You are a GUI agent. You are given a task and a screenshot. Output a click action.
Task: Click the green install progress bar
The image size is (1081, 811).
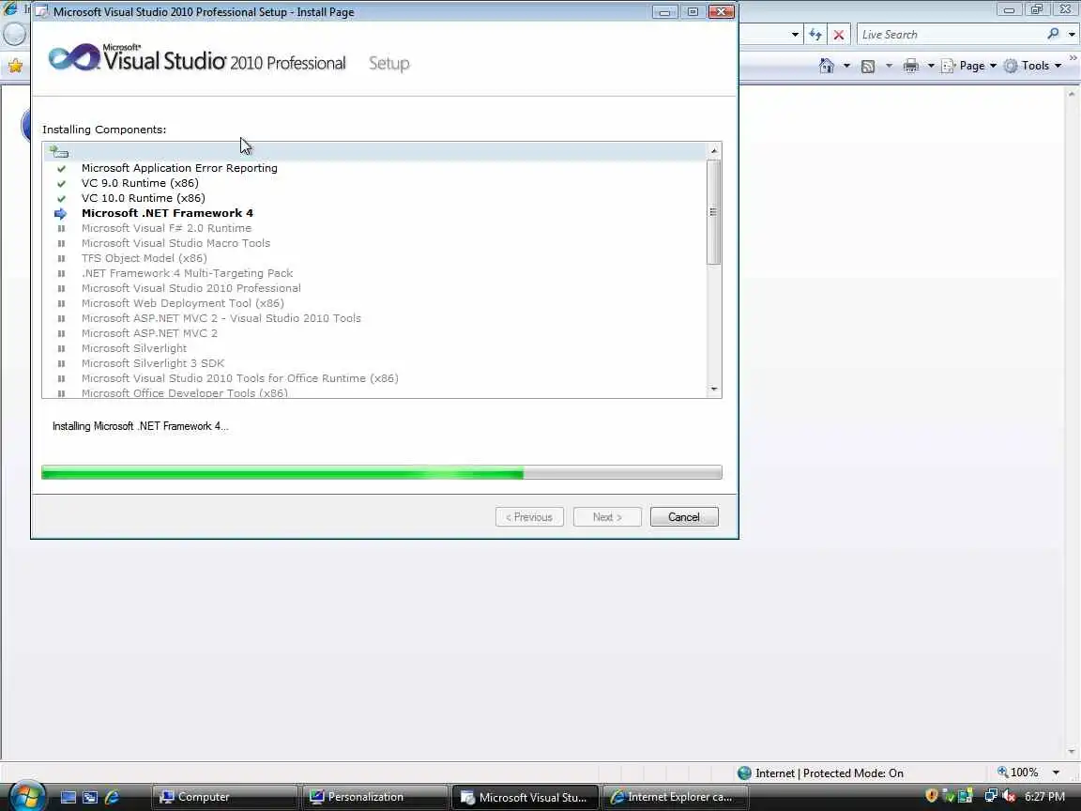(381, 472)
